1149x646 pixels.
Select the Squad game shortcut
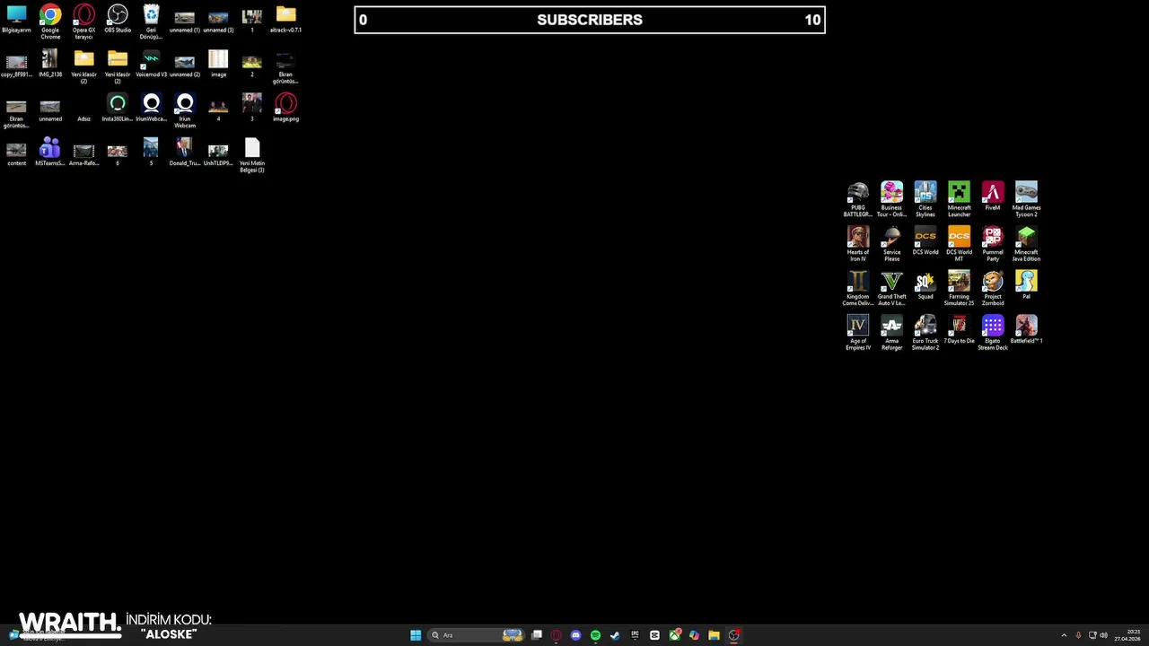coord(925,285)
